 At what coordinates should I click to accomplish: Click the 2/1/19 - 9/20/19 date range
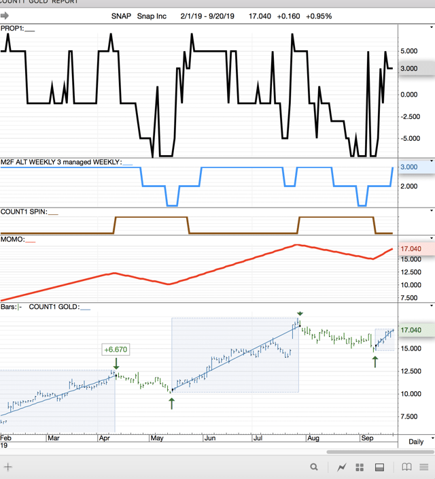pos(207,16)
